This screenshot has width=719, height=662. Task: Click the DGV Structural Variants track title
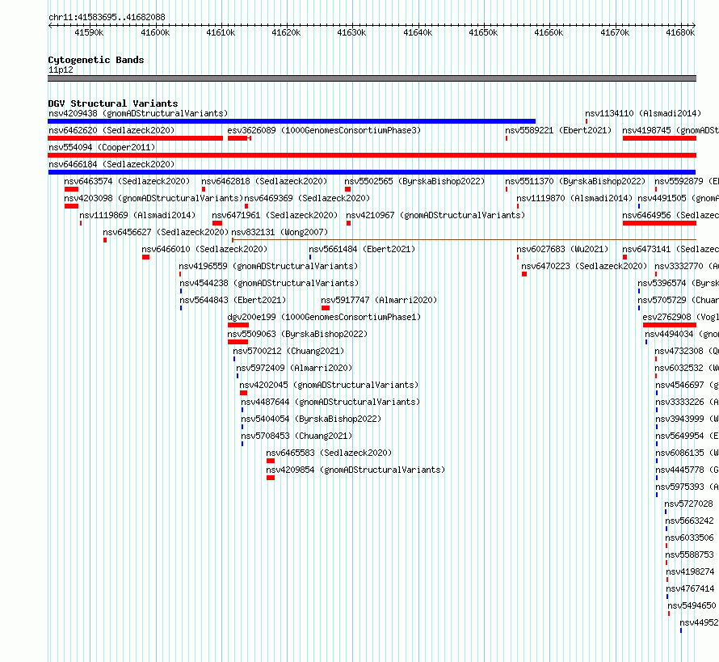(113, 103)
